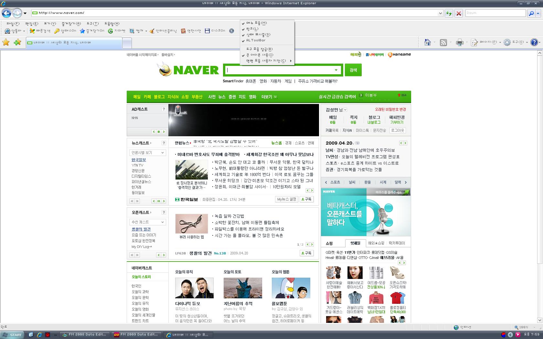
Task: Click the zoom level 100% control
Action: point(524,327)
